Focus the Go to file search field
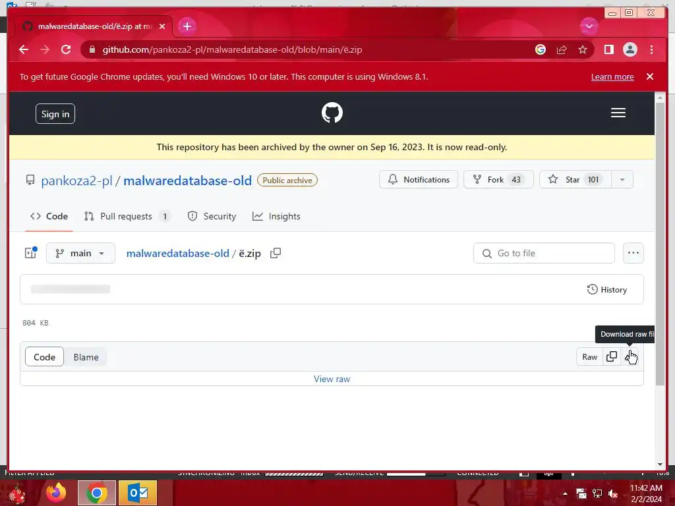 (x=544, y=253)
